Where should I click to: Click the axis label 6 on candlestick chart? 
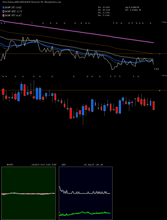click(x=160, y=91)
